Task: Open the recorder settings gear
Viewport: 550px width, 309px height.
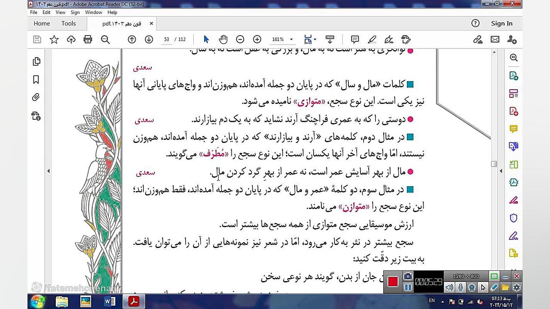Action: [516, 288]
